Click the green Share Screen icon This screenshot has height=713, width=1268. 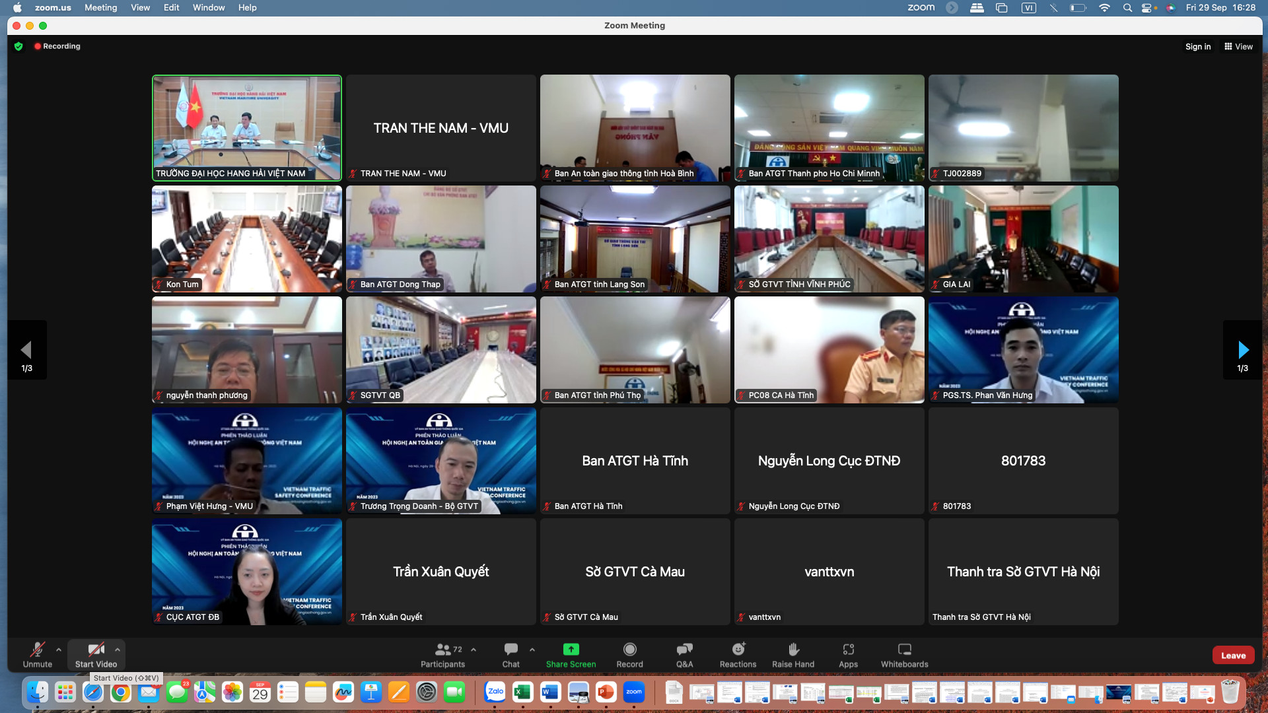click(571, 650)
